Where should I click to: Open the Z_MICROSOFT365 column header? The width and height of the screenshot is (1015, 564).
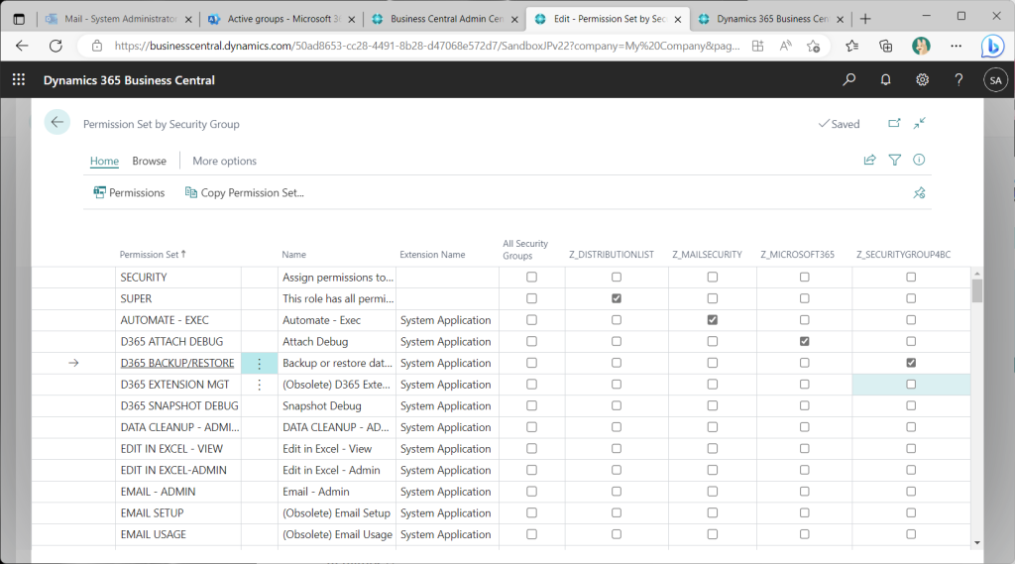click(x=797, y=255)
